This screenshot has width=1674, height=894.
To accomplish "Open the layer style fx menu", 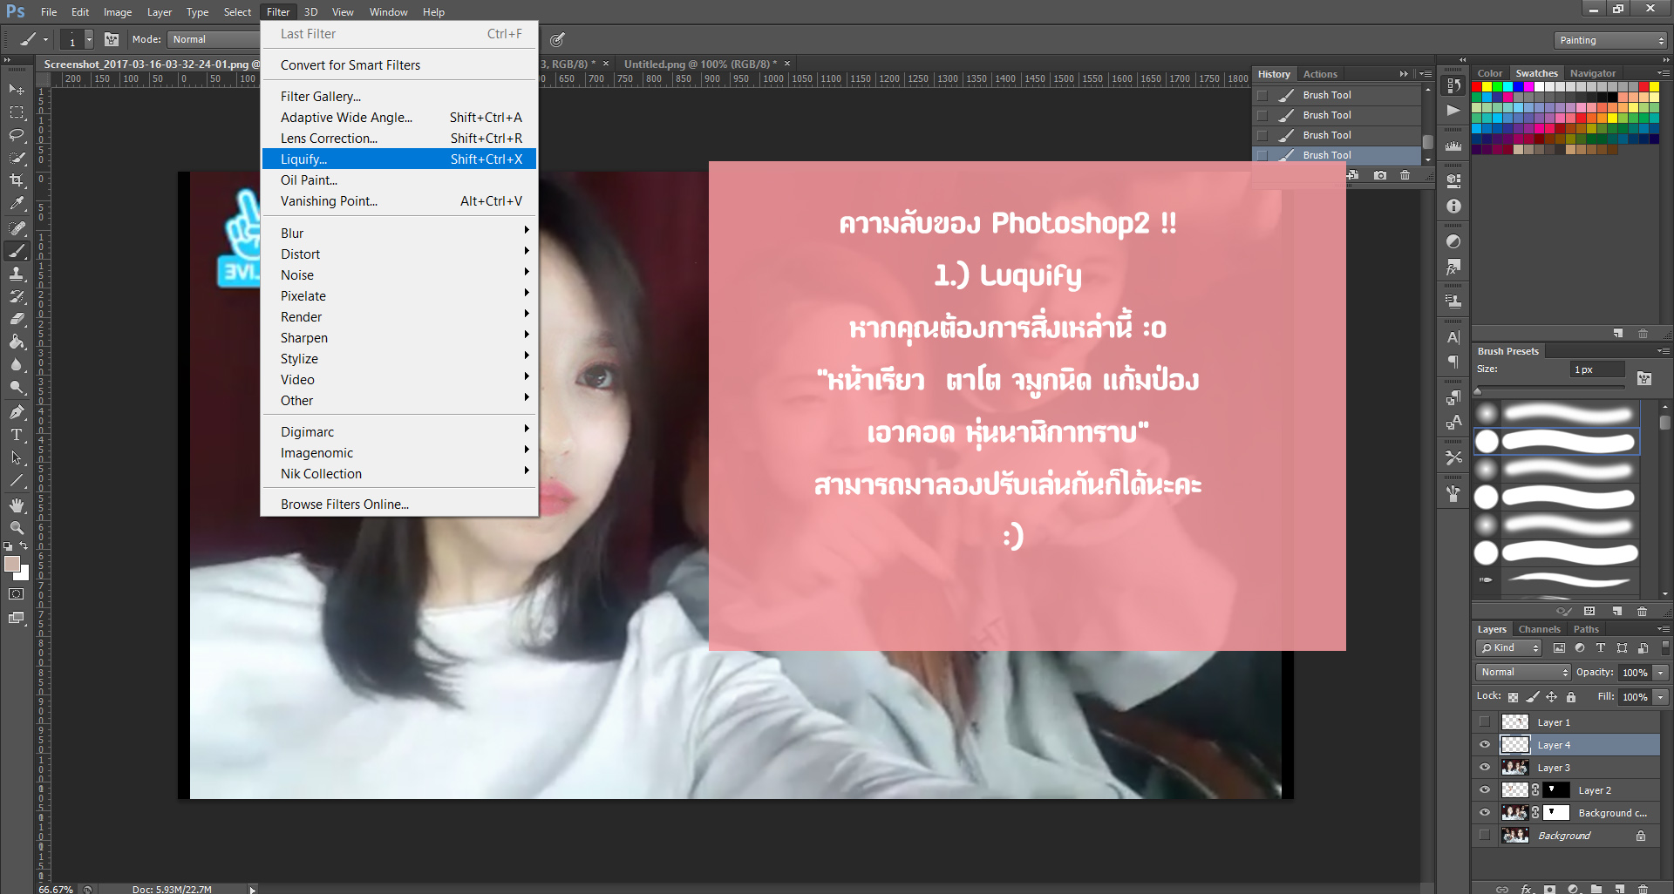I will 1527,889.
